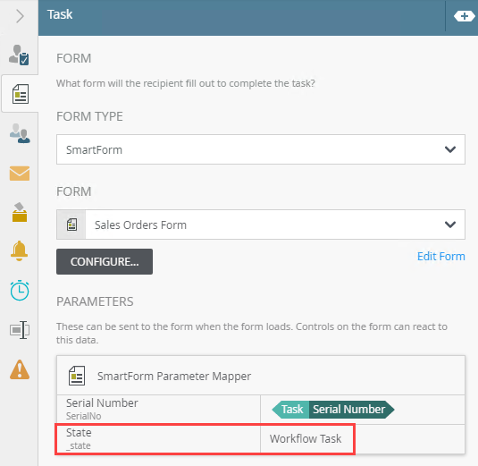Collapse the panel with the chevron arrow
This screenshot has width=478, height=466.
(20, 16)
